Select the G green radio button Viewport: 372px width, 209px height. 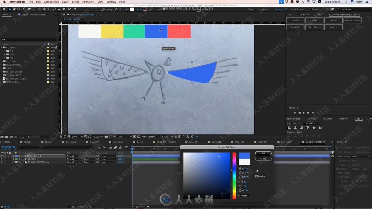240,186
